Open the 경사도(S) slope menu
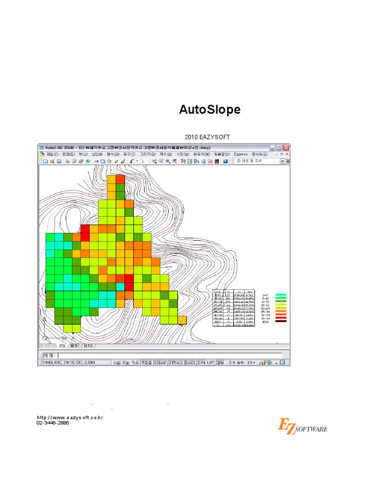The height and width of the screenshot is (500, 375). tap(260, 154)
